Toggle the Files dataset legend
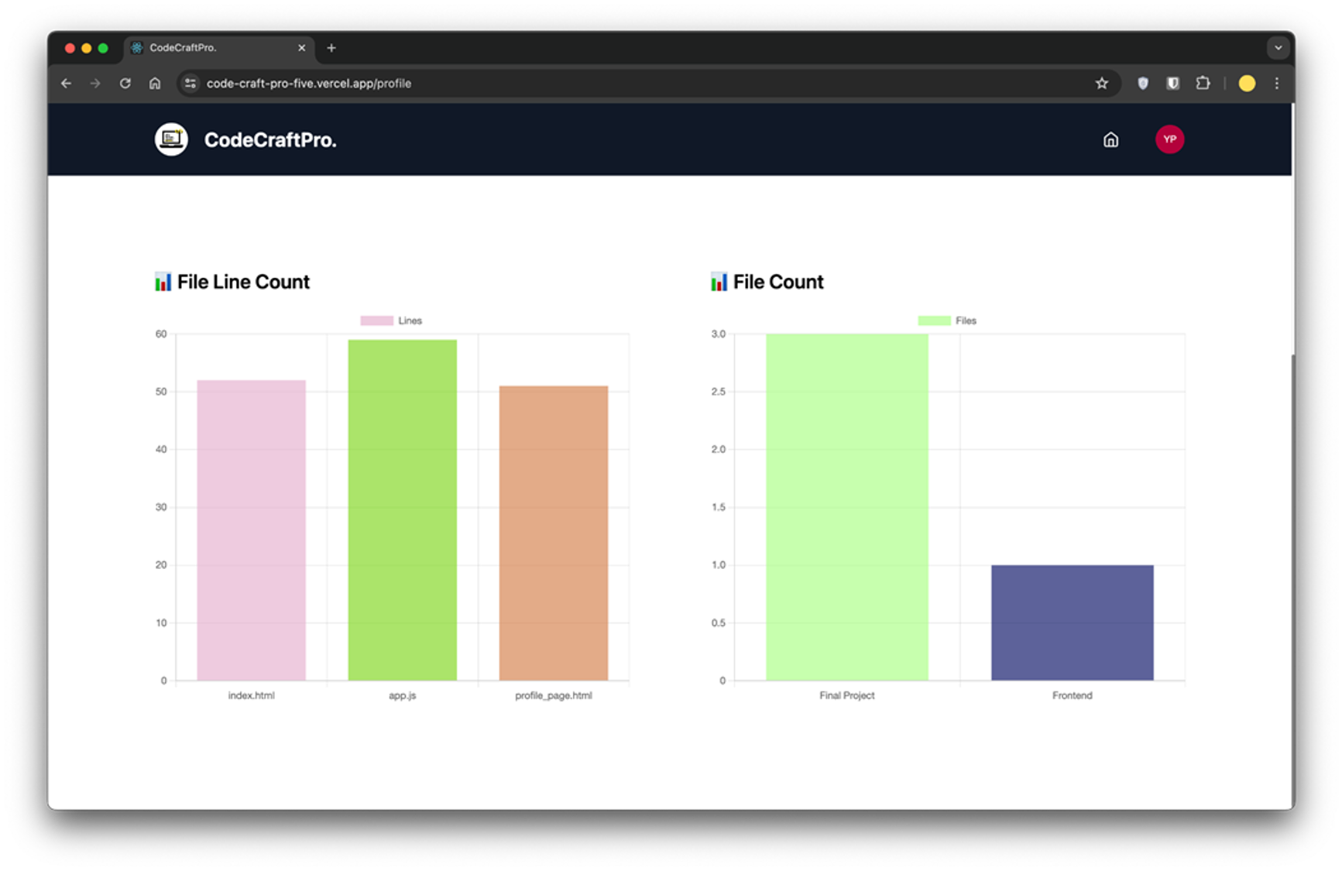Image resolution: width=1342 pixels, height=871 pixels. pyautogui.click(x=947, y=321)
